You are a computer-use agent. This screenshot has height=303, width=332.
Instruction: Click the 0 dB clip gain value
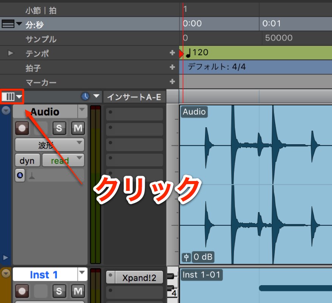pos(203,257)
